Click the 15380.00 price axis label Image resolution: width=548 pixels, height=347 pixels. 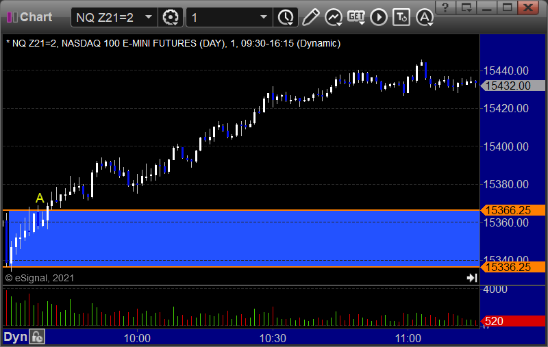point(506,184)
